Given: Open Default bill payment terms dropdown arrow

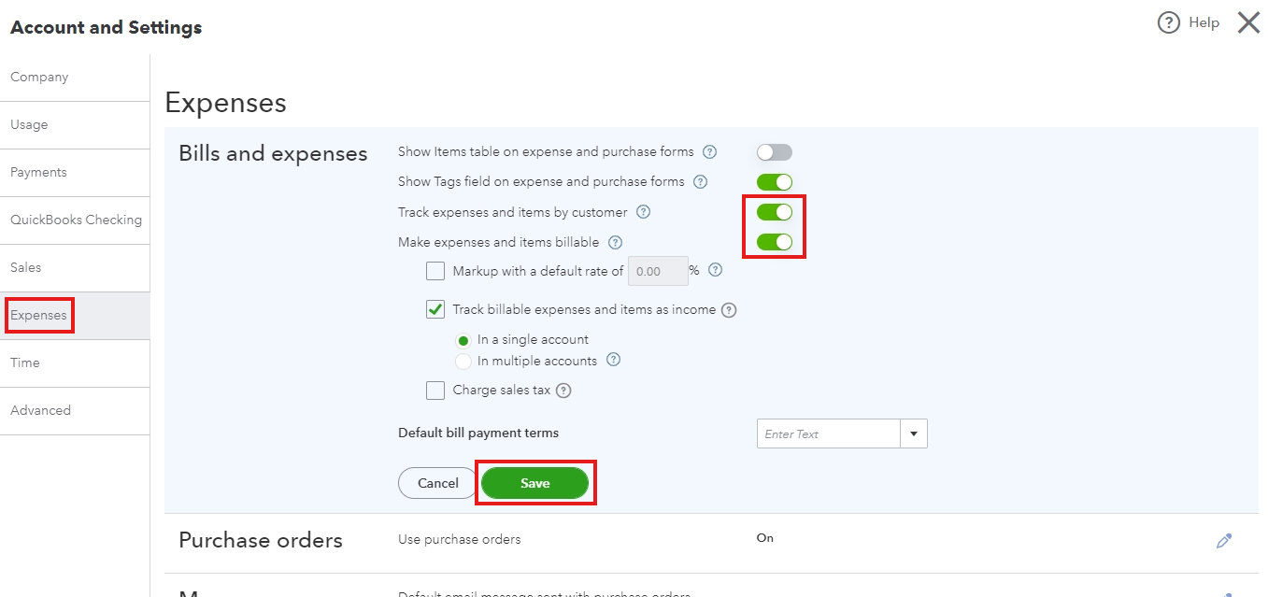Looking at the screenshot, I should tap(914, 434).
